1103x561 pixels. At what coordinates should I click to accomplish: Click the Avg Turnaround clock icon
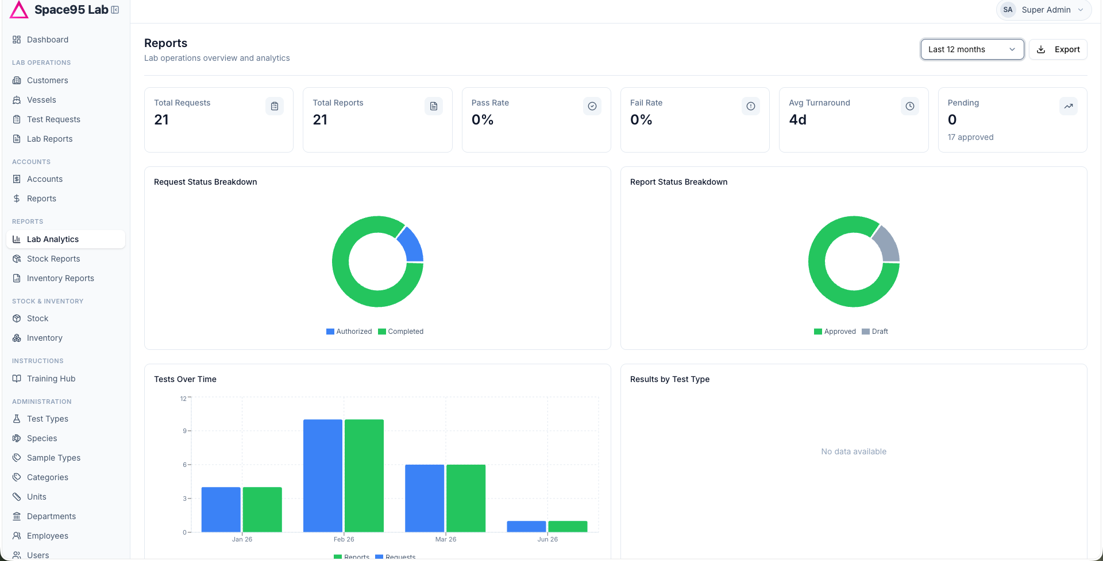click(x=910, y=106)
